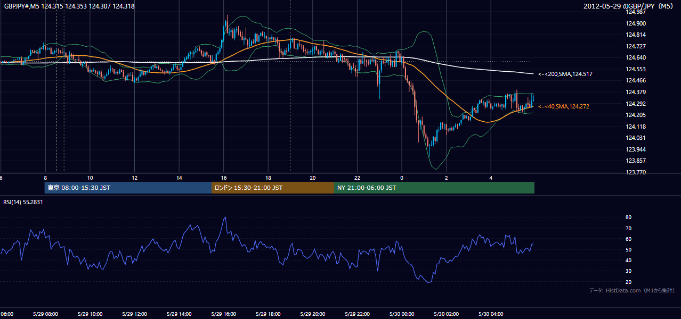The width and height of the screenshot is (681, 319).
Task: Click hour label 22 under the price chart
Action: click(358, 178)
